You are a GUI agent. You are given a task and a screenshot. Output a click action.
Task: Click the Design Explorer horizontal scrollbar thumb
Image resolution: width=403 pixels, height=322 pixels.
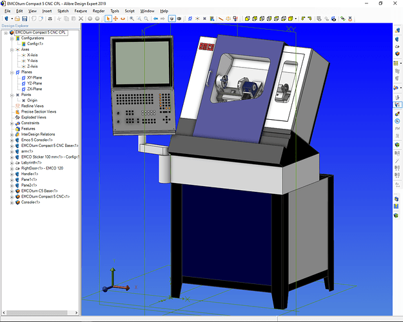click(37, 313)
